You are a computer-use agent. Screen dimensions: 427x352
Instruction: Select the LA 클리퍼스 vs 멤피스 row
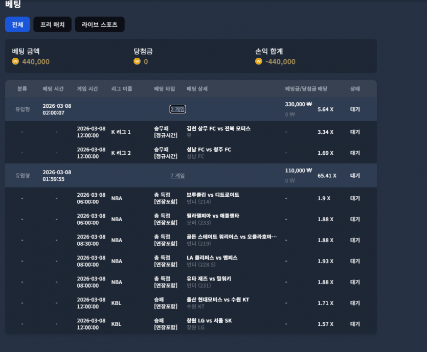pyautogui.click(x=191, y=261)
